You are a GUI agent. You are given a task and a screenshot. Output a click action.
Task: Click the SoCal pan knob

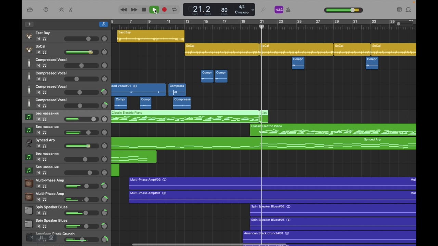104,52
